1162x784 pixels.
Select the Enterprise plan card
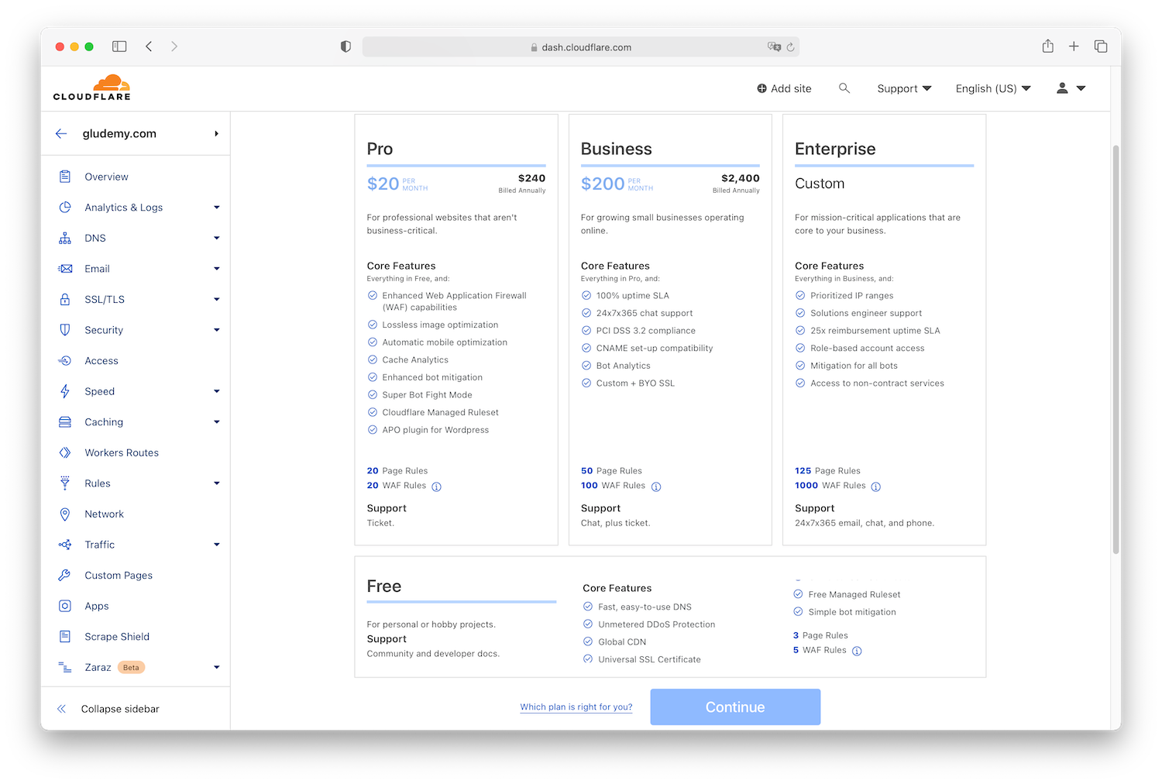(884, 330)
